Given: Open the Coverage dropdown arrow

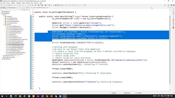Looking at the screenshot, I should coord(43,5).
